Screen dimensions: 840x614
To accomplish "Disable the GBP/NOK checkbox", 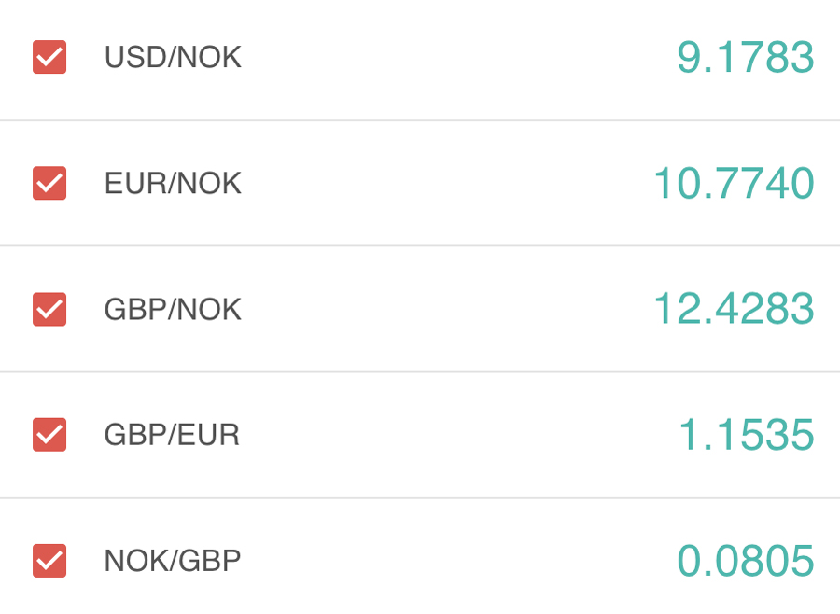I will pos(49,309).
